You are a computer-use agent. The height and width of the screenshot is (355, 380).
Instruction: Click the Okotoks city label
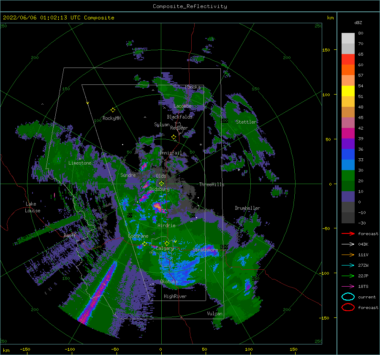coord(169,282)
